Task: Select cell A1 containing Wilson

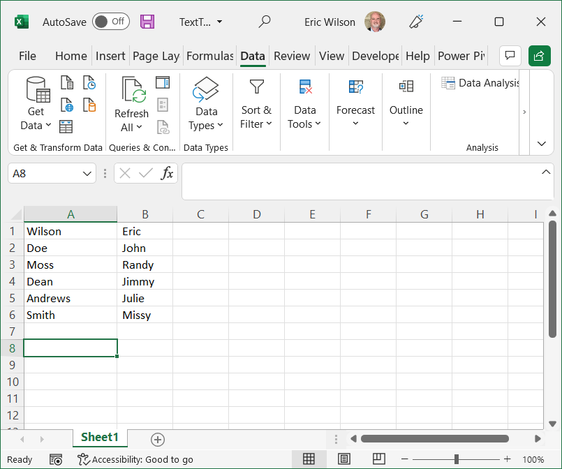Action: point(70,231)
